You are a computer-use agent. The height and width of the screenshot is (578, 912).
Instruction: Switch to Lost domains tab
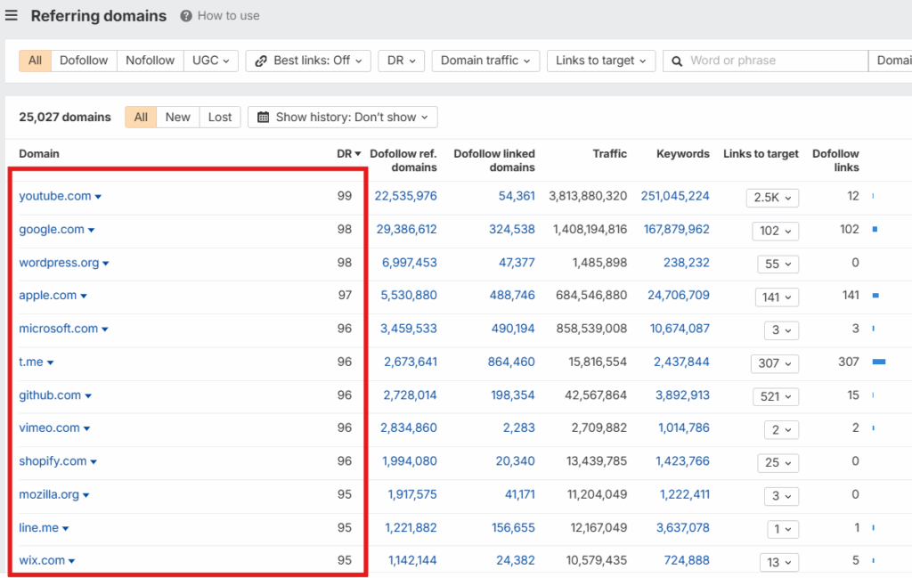220,117
